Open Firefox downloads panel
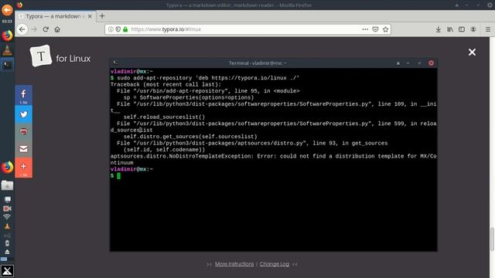 (x=439, y=29)
